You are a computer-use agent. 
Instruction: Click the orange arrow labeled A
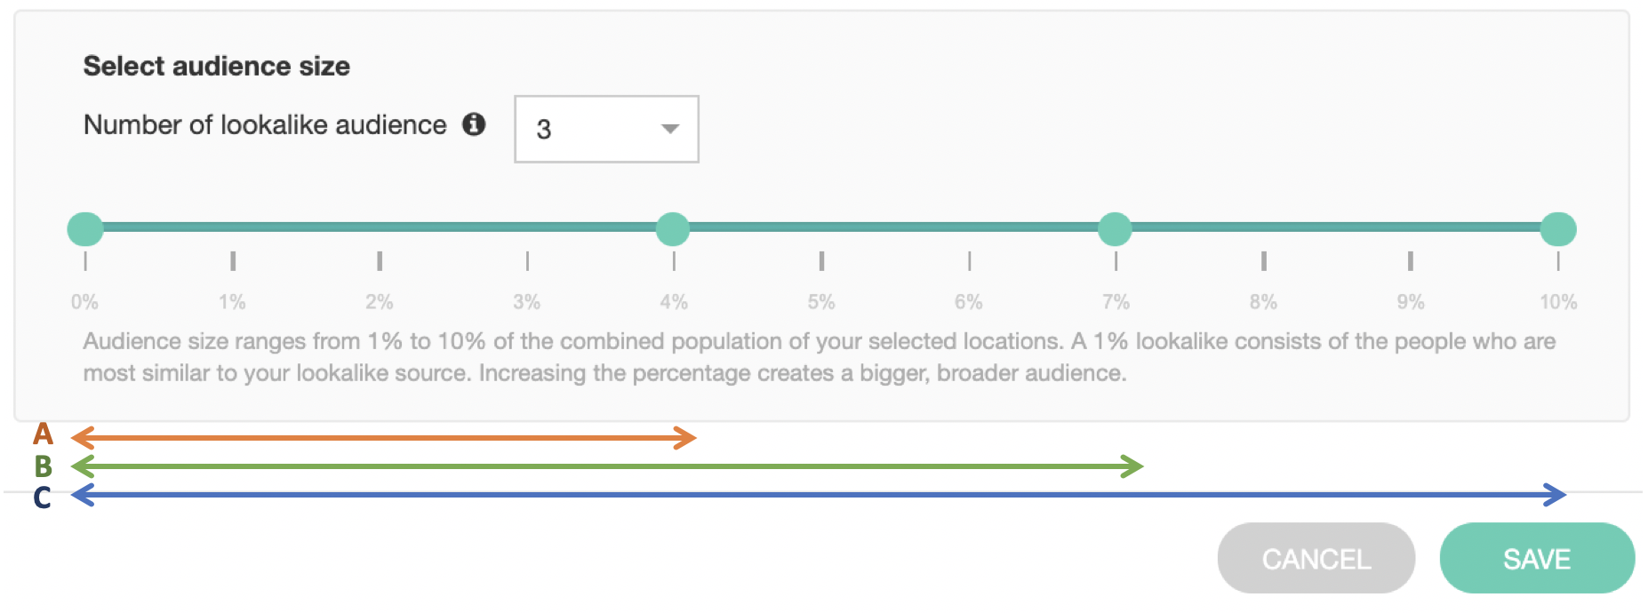click(382, 437)
